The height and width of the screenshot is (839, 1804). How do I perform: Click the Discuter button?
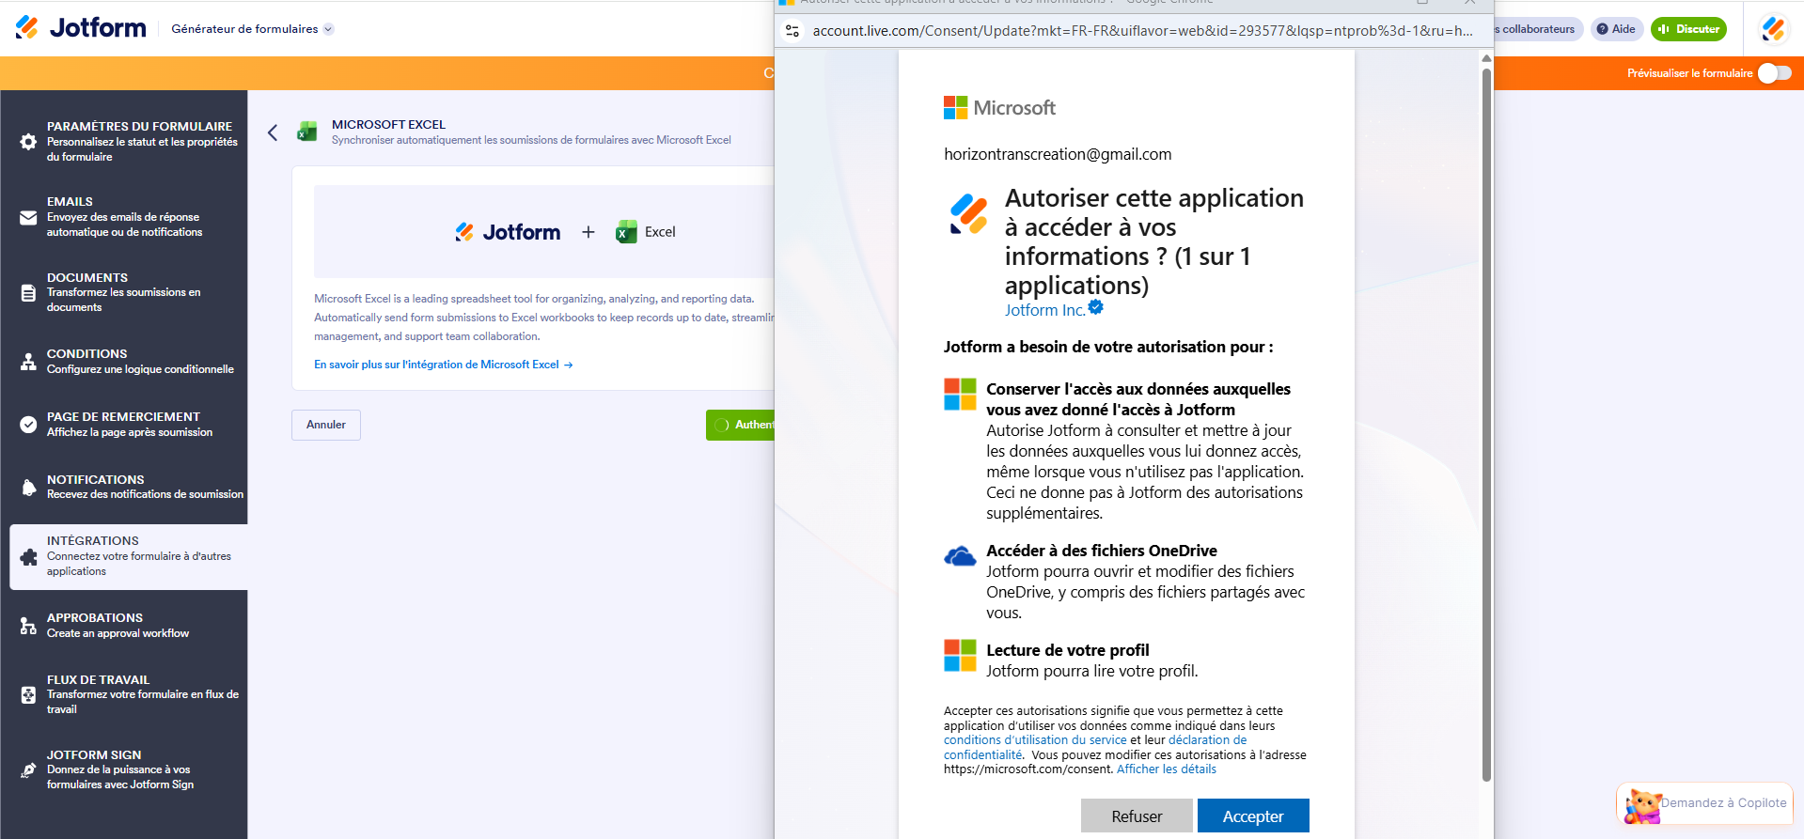[1688, 29]
